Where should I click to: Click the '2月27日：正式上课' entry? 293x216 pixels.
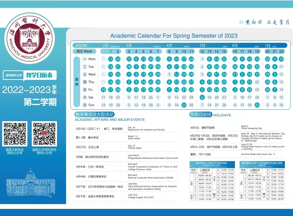coord(87,147)
